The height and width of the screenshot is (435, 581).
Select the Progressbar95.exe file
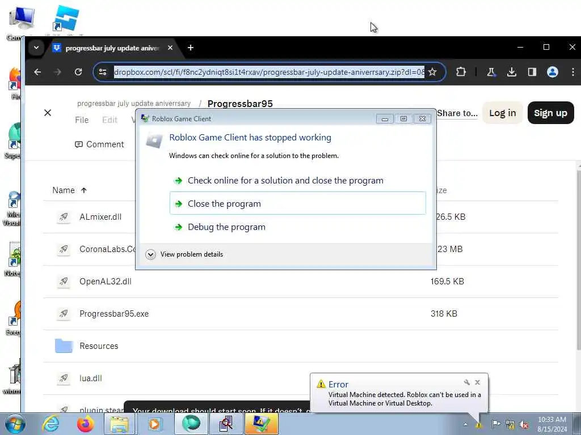tap(113, 314)
